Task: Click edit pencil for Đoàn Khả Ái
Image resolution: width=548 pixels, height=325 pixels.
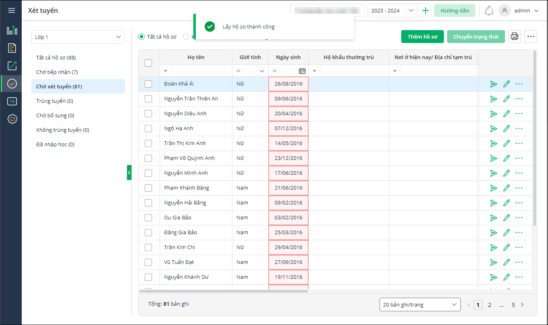Action: pos(507,84)
